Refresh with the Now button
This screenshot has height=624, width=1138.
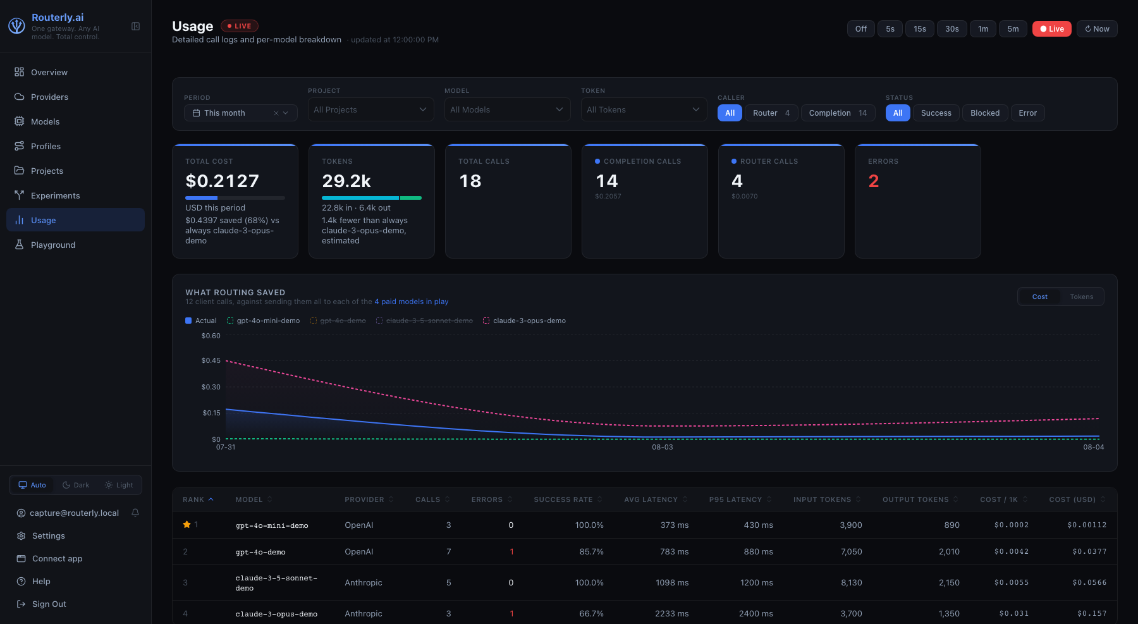coord(1097,29)
